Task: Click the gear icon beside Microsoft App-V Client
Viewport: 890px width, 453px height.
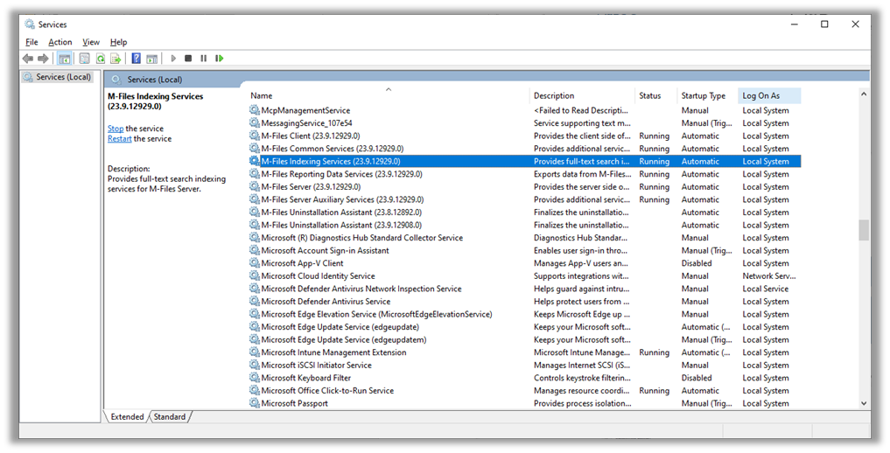Action: point(255,263)
